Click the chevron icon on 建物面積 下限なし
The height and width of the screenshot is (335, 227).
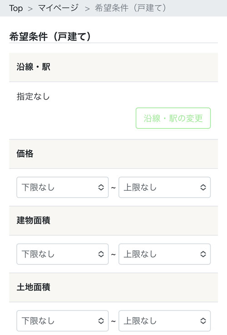tap(101, 254)
